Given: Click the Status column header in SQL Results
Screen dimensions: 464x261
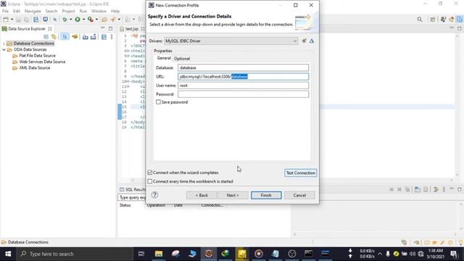Looking at the screenshot, I should coord(125,205).
